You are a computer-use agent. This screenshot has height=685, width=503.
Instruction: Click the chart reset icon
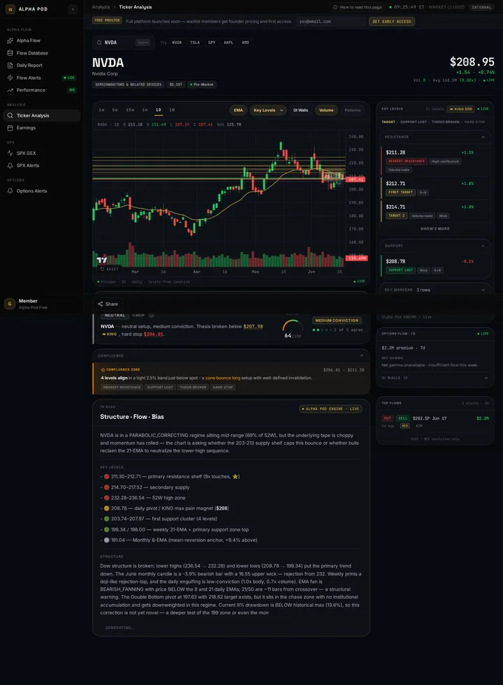[x=102, y=269]
